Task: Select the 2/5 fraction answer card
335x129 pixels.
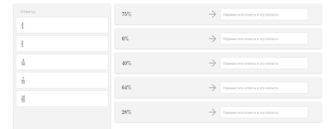Action: [62, 44]
